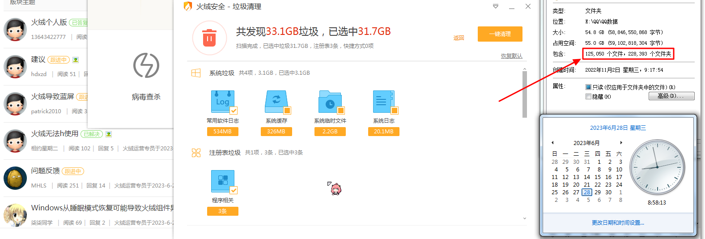Click 恢复默认 restore defaults link
The image size is (705, 239).
point(511,56)
